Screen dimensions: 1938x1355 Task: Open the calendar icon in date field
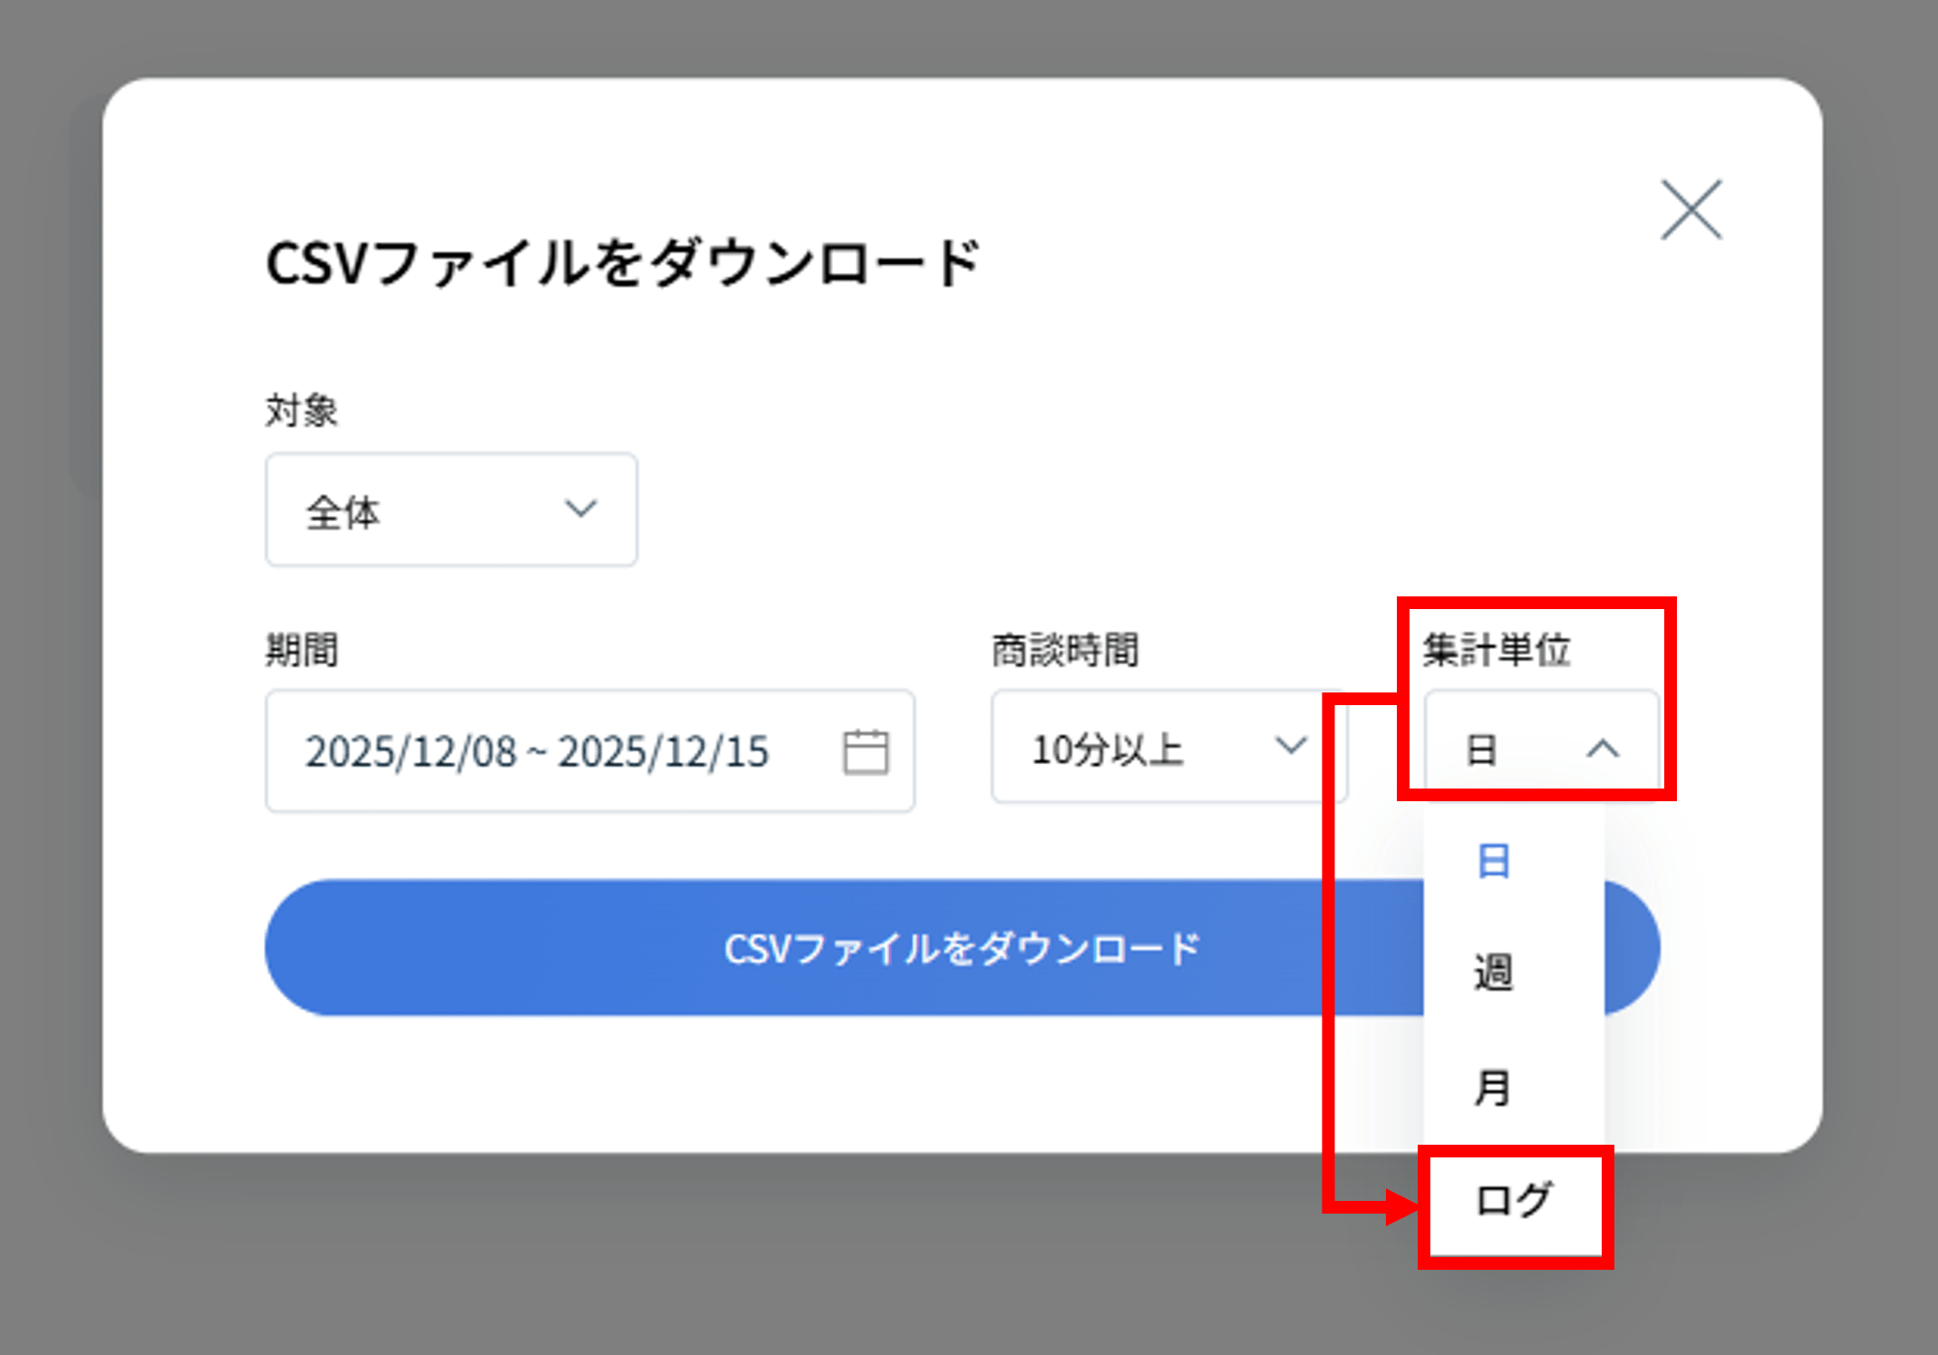pyautogui.click(x=866, y=751)
